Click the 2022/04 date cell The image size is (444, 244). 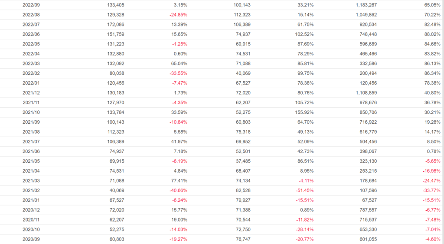(31, 54)
